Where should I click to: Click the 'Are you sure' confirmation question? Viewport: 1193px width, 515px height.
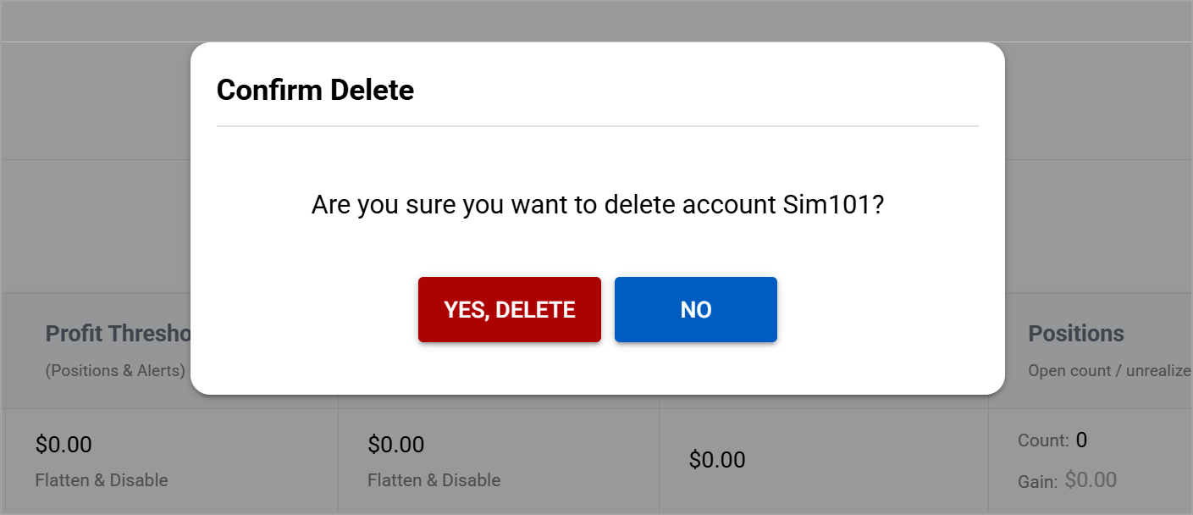[597, 205]
